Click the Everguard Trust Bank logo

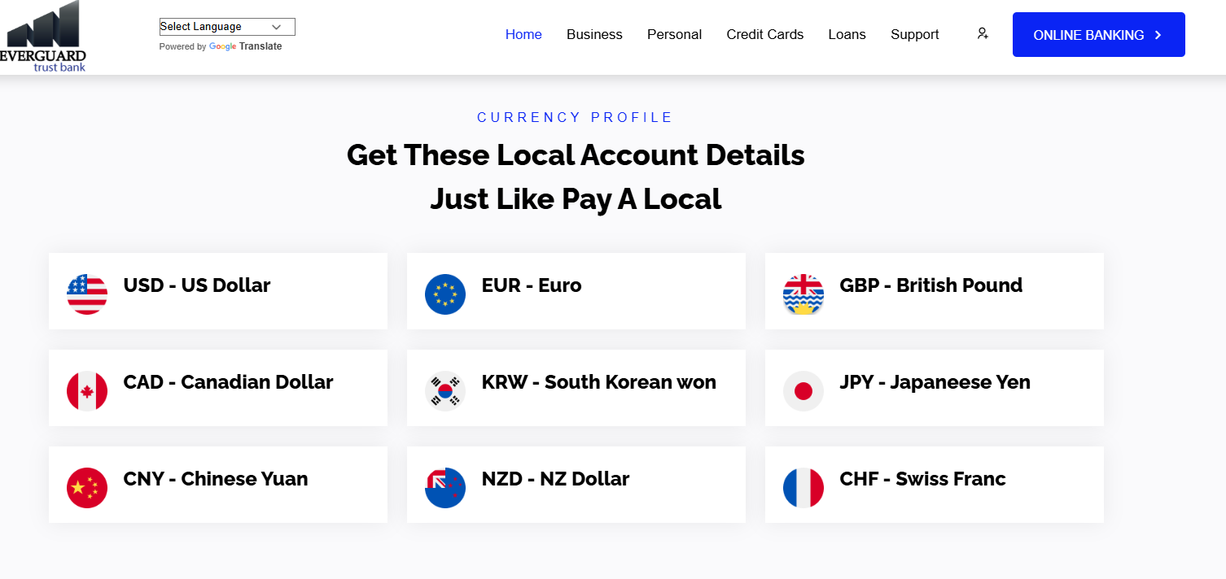click(x=45, y=37)
